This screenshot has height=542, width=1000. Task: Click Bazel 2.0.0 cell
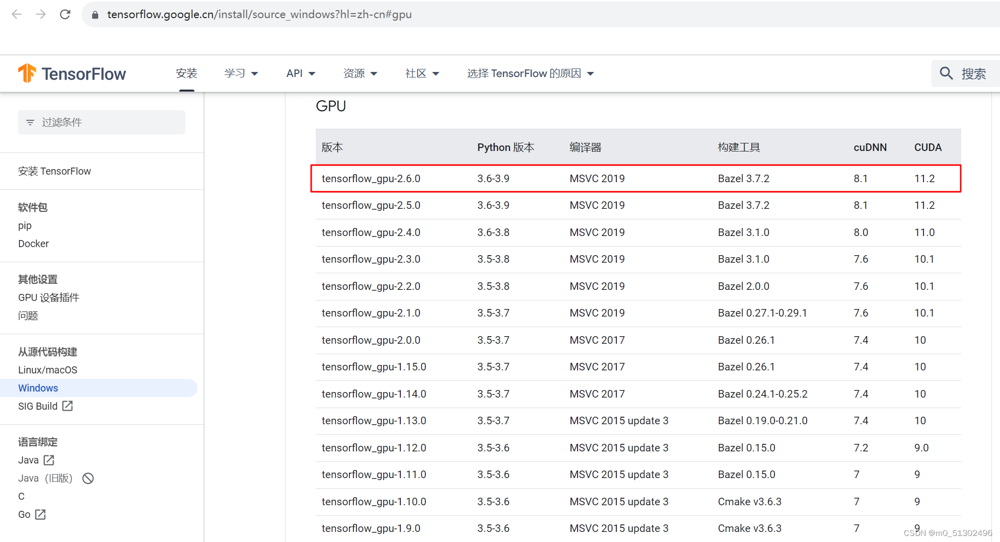(x=743, y=286)
